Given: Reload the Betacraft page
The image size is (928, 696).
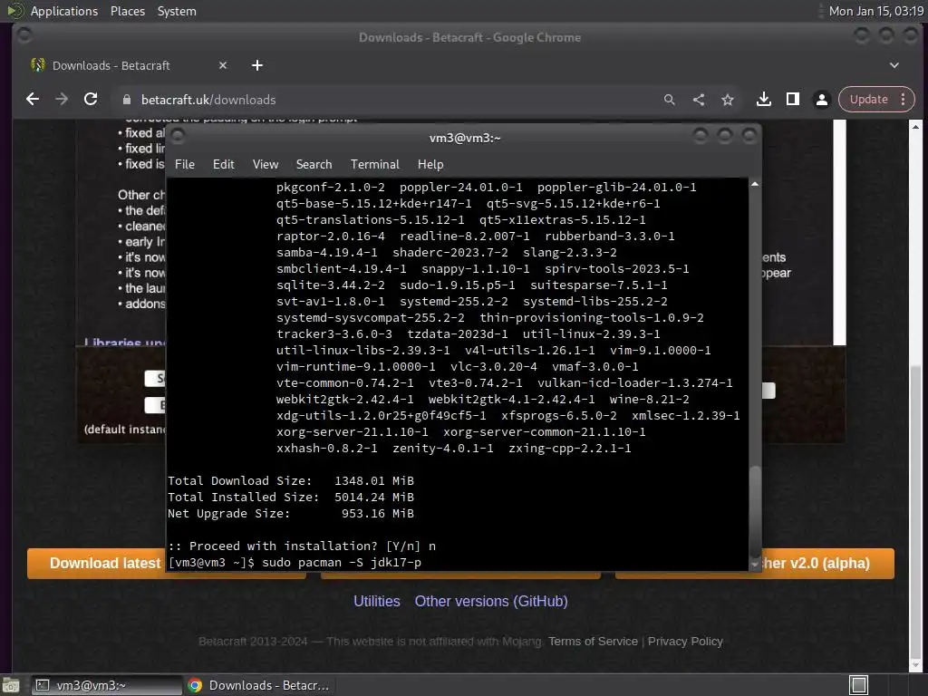Looking at the screenshot, I should click(x=91, y=100).
